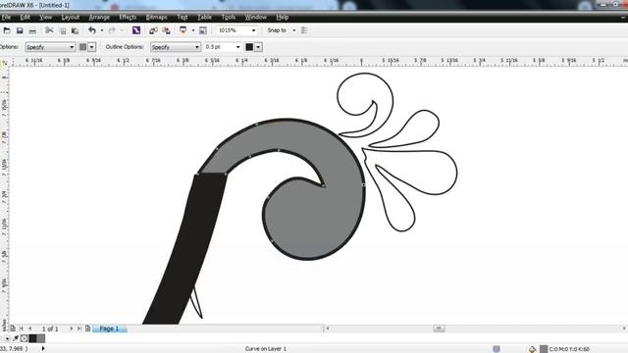
Task: Open the Undo history dropdown arrow
Action: click(x=102, y=30)
